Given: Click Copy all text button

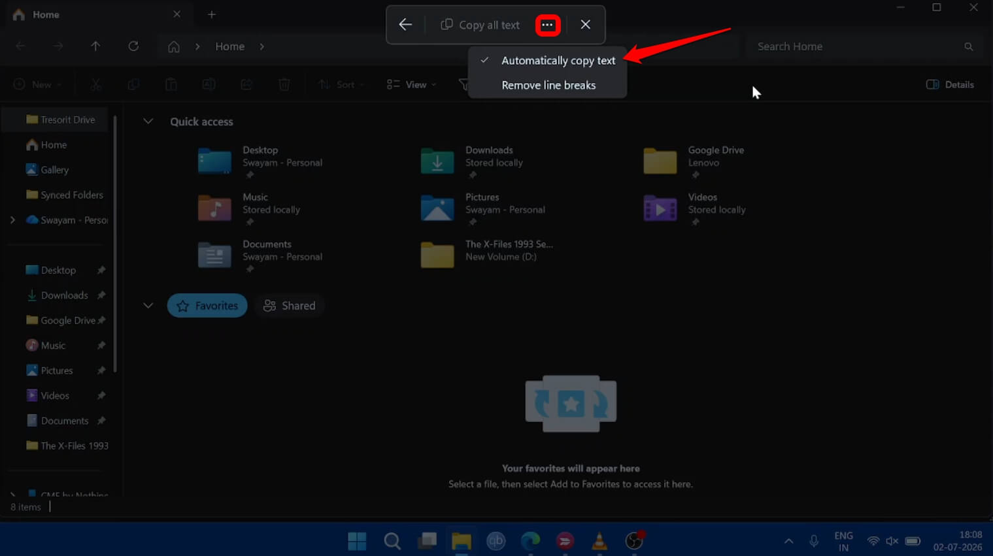Looking at the screenshot, I should [480, 25].
